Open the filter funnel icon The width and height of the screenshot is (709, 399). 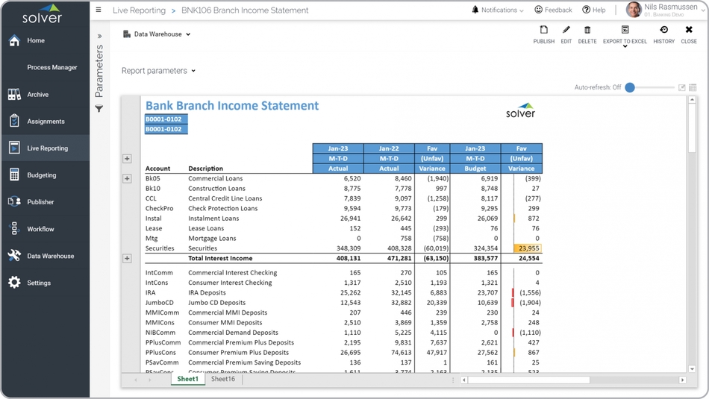[99, 109]
